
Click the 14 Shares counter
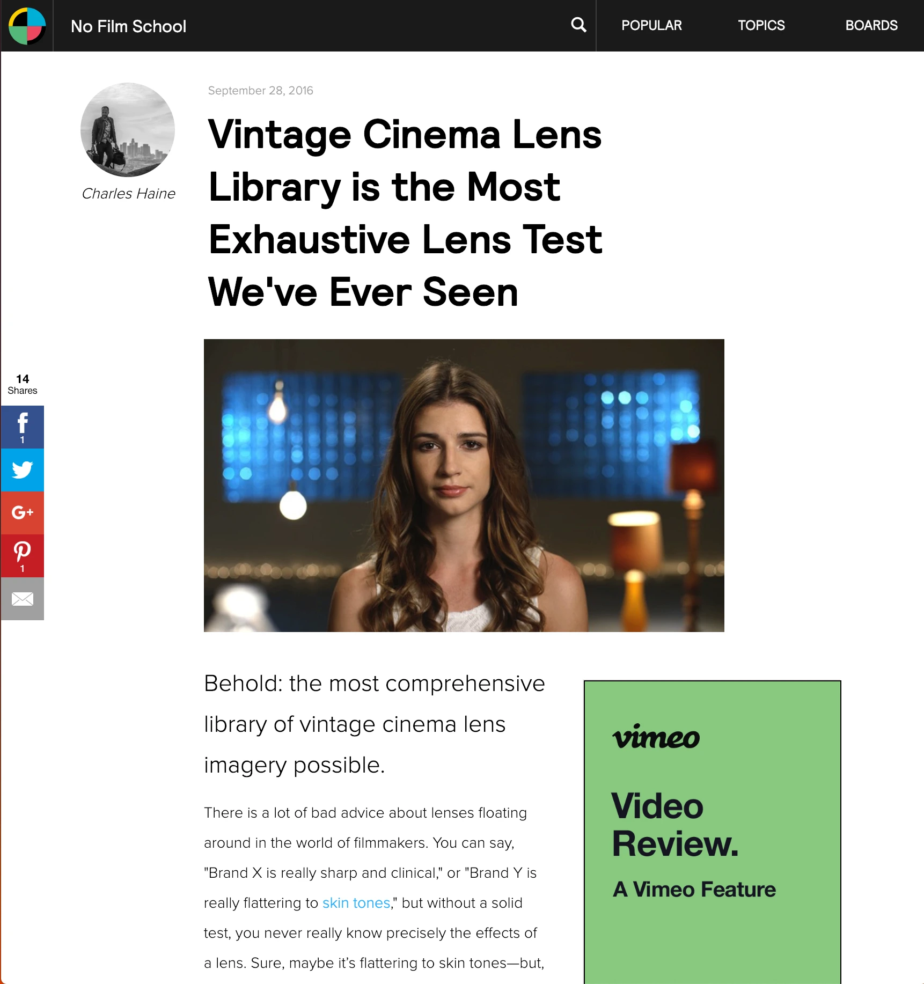pos(23,384)
